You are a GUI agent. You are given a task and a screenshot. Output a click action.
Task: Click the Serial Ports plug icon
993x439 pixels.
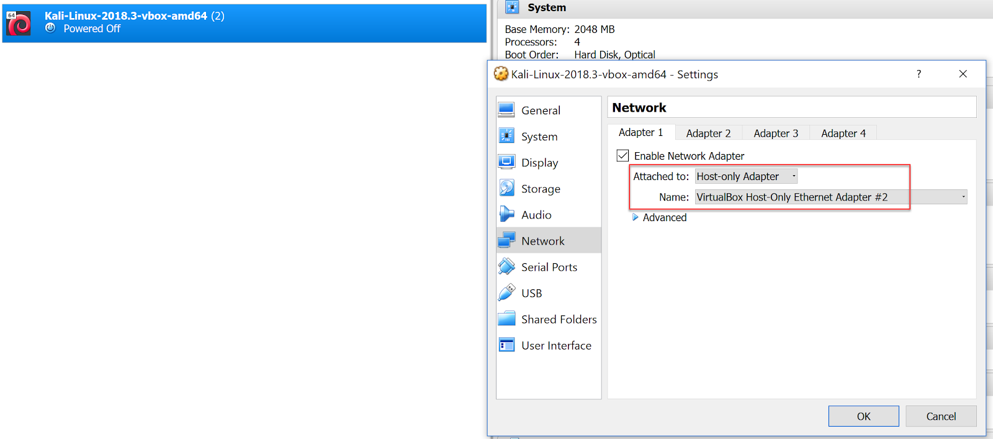(x=506, y=266)
